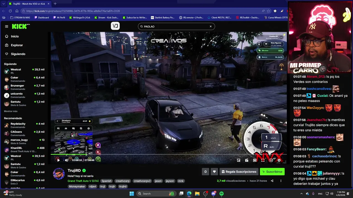
Task: Open the Kick hamburger sidebar menu
Action: [7, 26]
